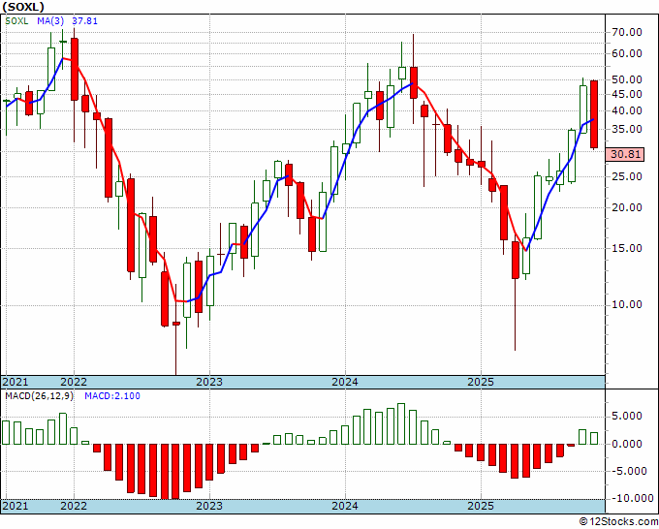Click 2024 on the price chart timeline
This screenshot has width=659, height=529.
345,383
